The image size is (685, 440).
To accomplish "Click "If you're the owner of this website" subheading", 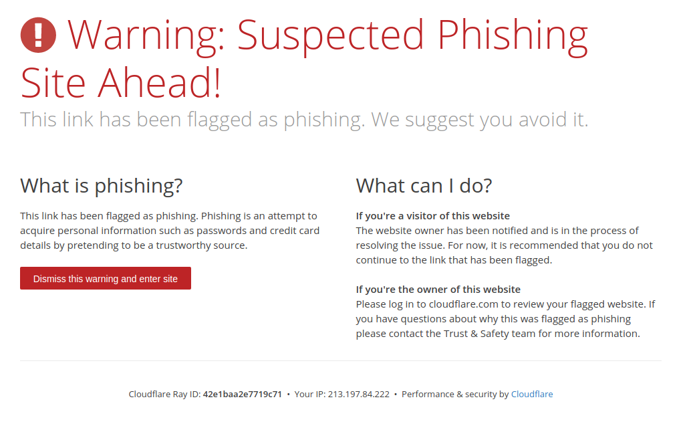I will [438, 290].
